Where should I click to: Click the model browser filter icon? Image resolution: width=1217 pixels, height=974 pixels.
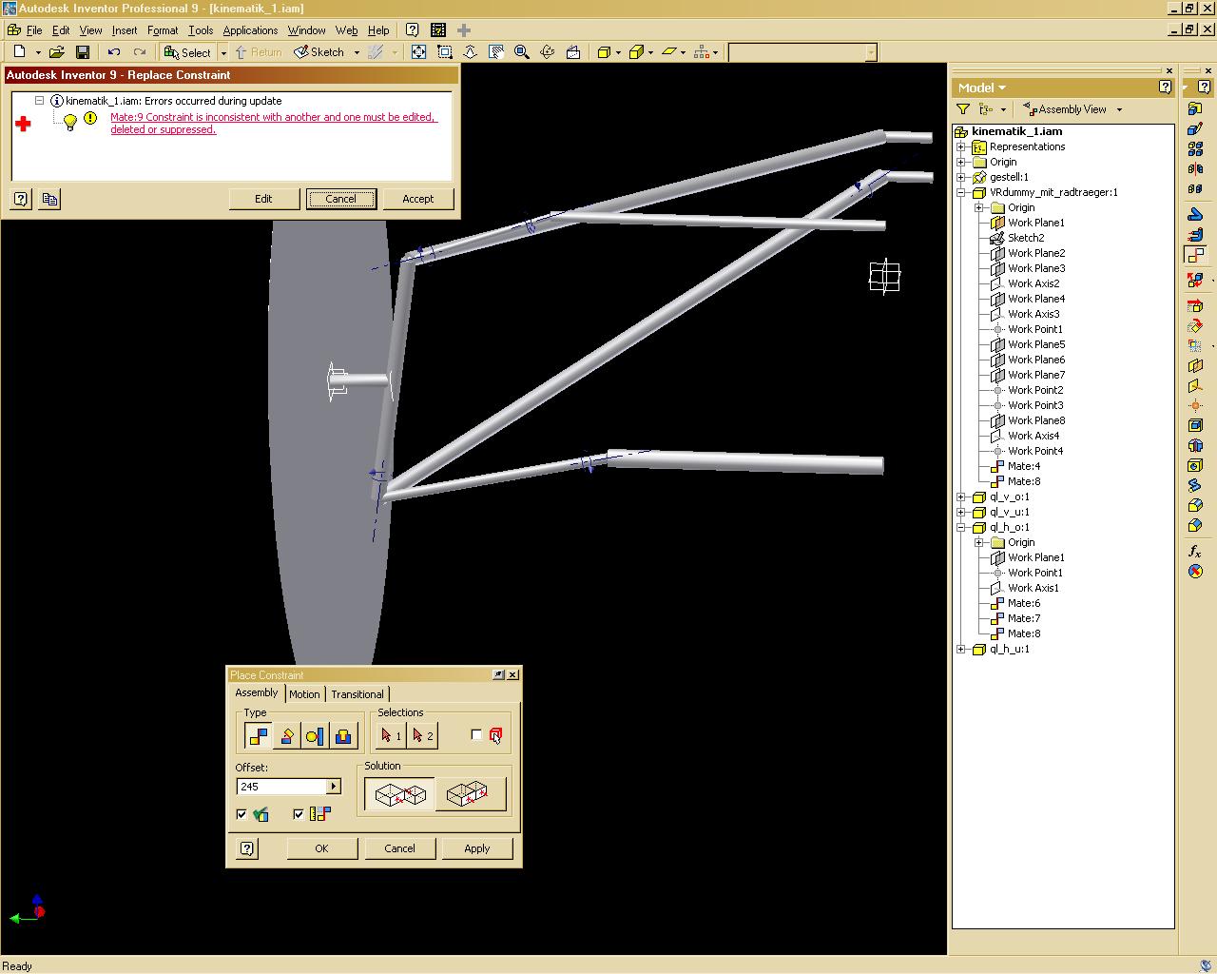click(x=963, y=109)
